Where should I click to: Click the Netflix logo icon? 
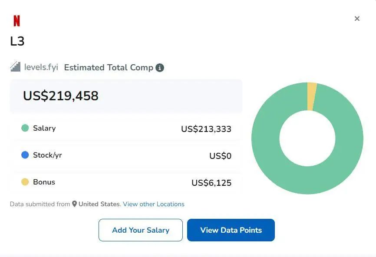coord(16,21)
